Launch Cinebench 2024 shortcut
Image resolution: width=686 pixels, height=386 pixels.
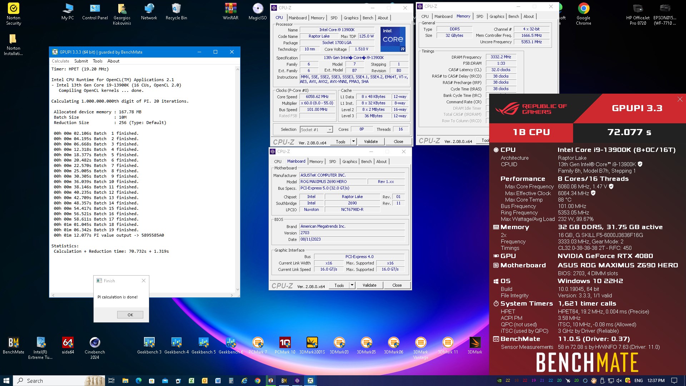pyautogui.click(x=95, y=348)
